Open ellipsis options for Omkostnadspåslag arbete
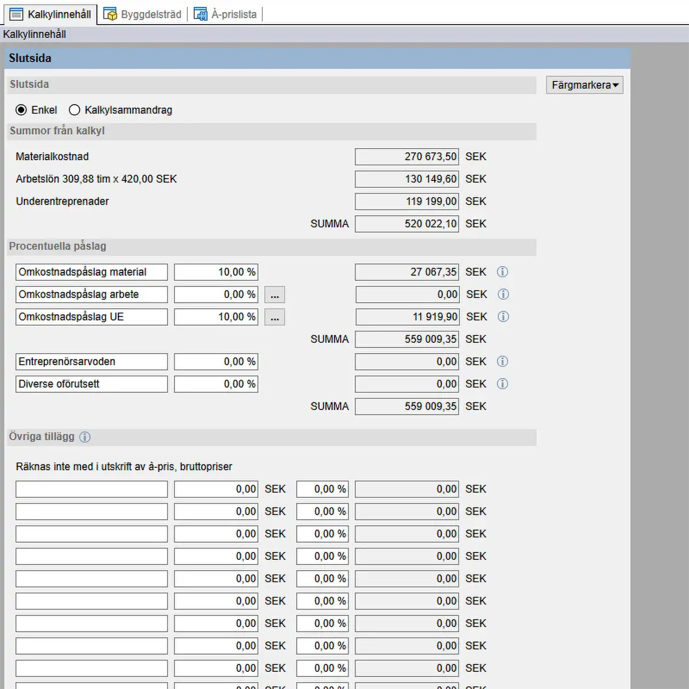The height and width of the screenshot is (689, 689). pyautogui.click(x=274, y=295)
